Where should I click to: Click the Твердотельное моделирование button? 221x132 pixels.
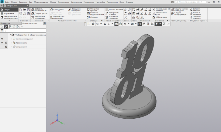coord(10,17)
